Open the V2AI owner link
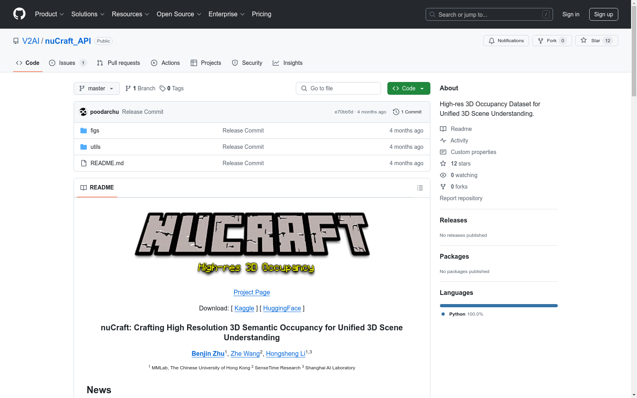The image size is (637, 398). (x=31, y=41)
